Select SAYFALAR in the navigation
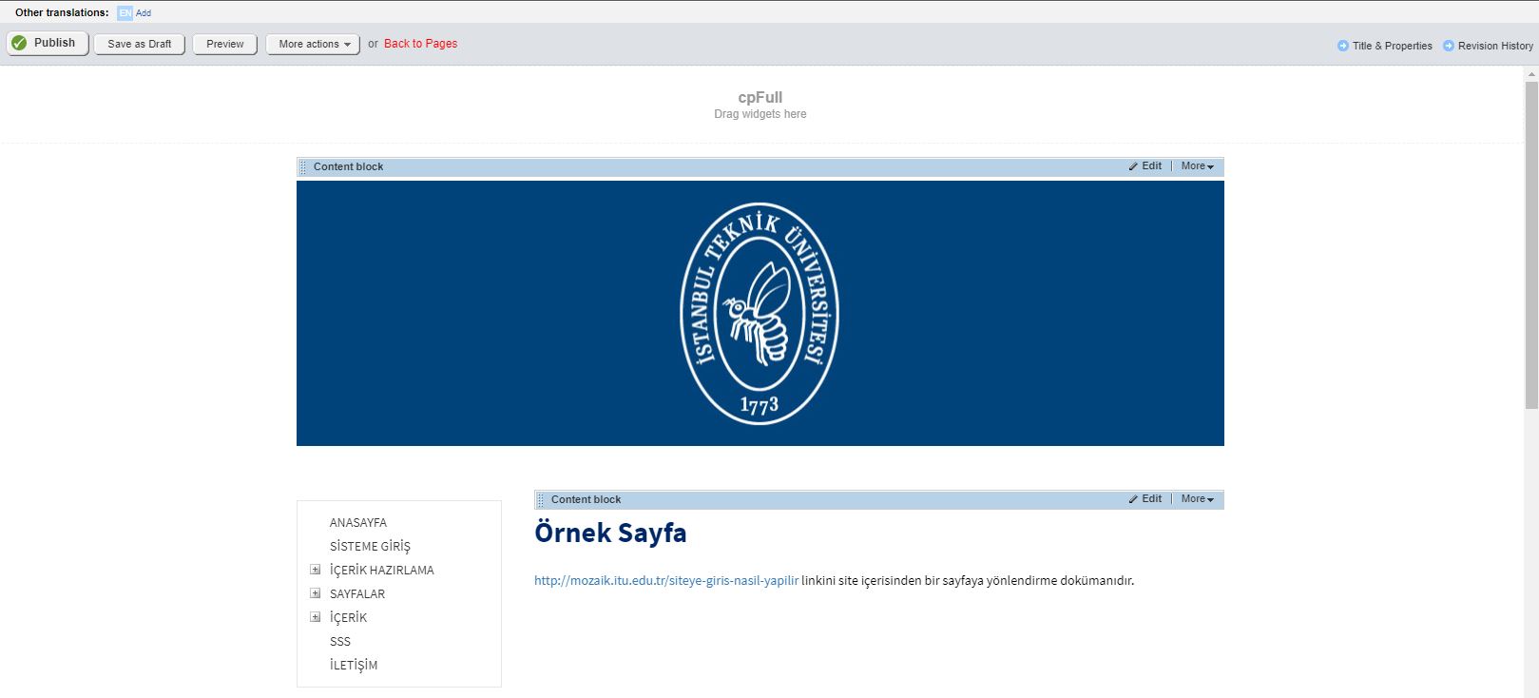The image size is (1539, 698). click(x=357, y=594)
